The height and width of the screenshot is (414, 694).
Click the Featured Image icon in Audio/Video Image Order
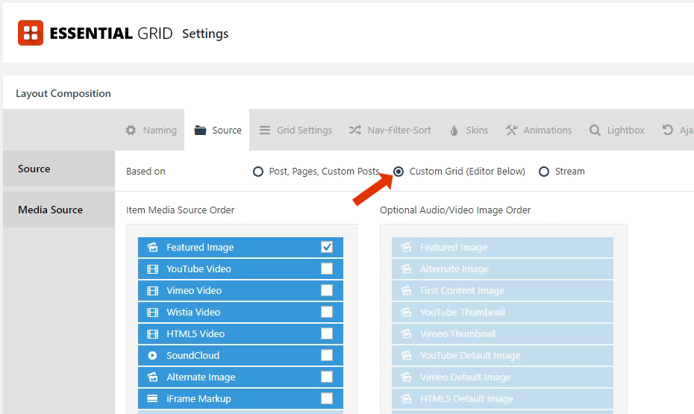tap(406, 247)
